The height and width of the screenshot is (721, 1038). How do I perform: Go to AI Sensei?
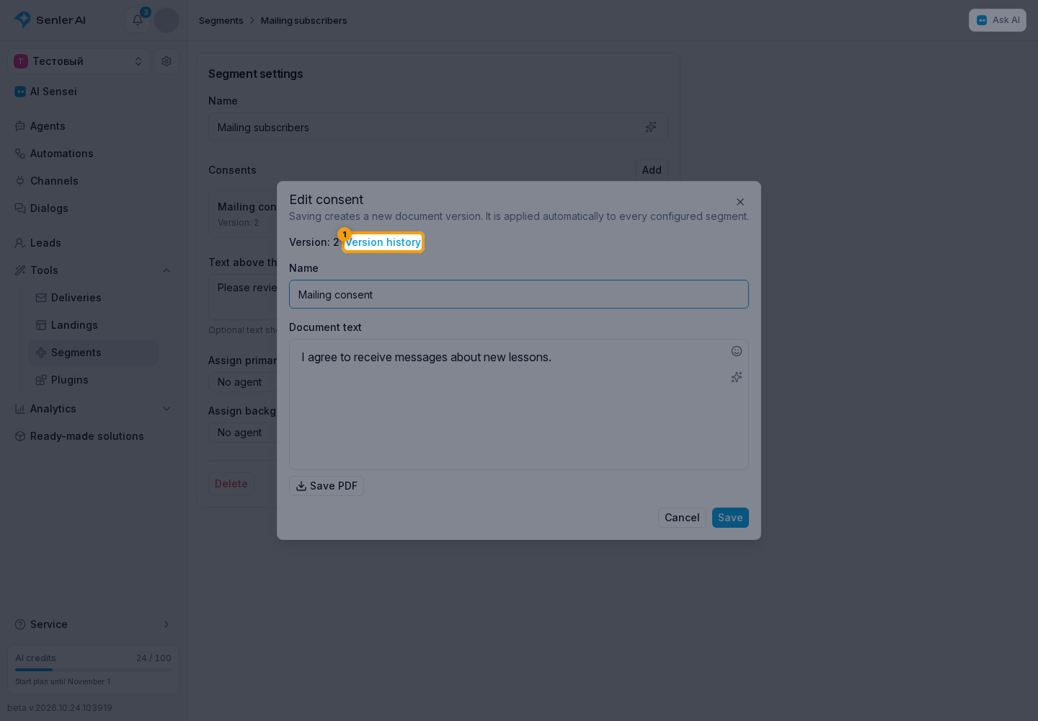click(93, 92)
